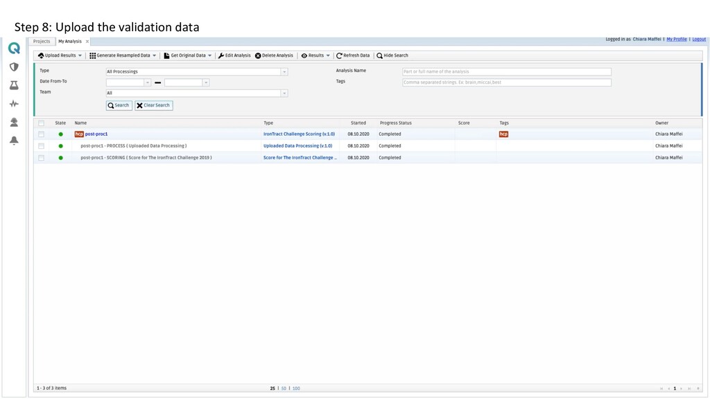Click the Clear Search button

point(153,105)
